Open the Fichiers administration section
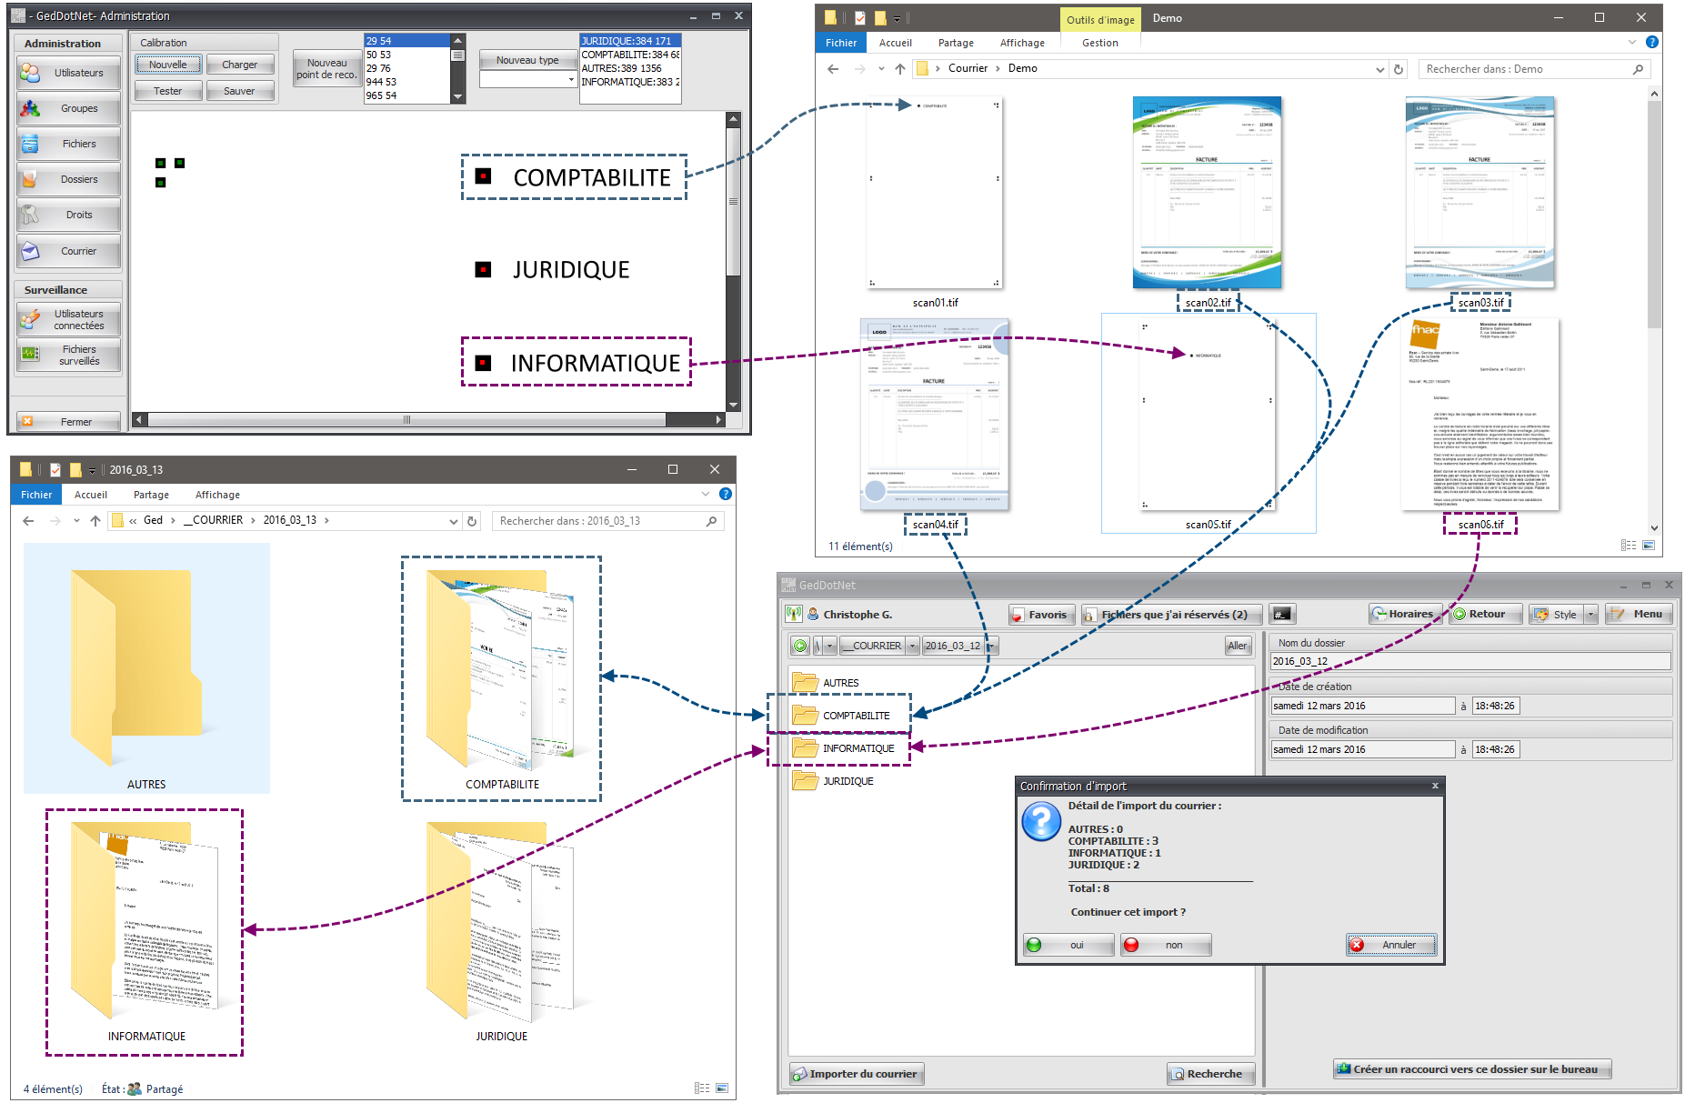The image size is (1695, 1113). point(68,144)
